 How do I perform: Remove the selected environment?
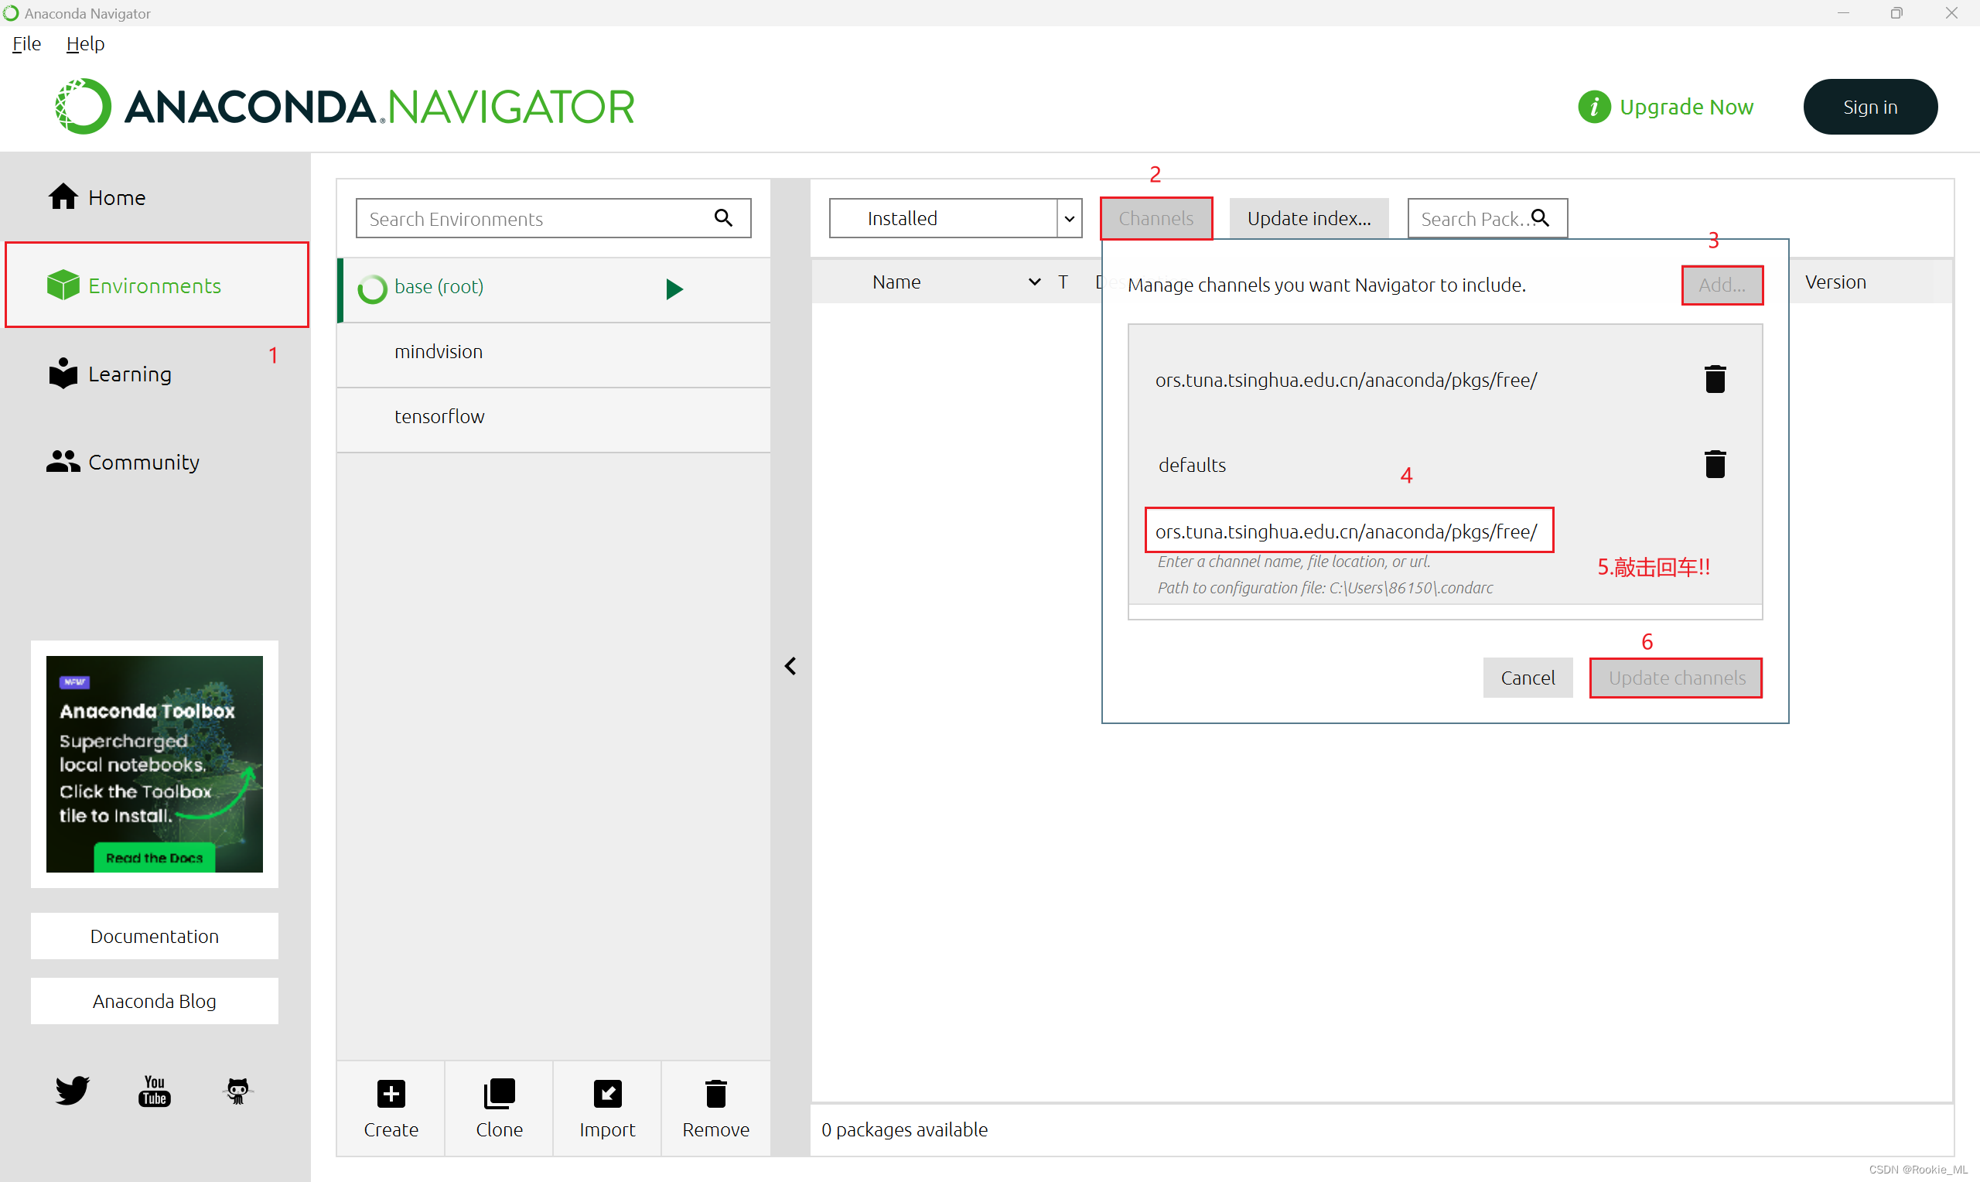(x=715, y=1095)
